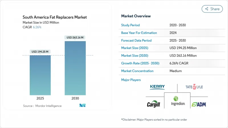Click the 2030 market size bar
This screenshot has width=228, height=128.
75,68
